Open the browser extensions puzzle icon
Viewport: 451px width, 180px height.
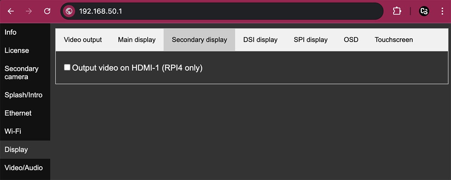click(x=397, y=11)
